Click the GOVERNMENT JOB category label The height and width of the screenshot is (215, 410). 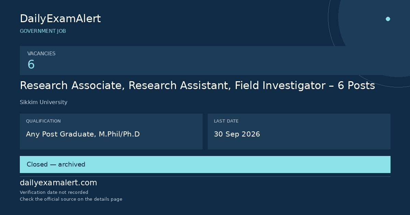pos(43,31)
